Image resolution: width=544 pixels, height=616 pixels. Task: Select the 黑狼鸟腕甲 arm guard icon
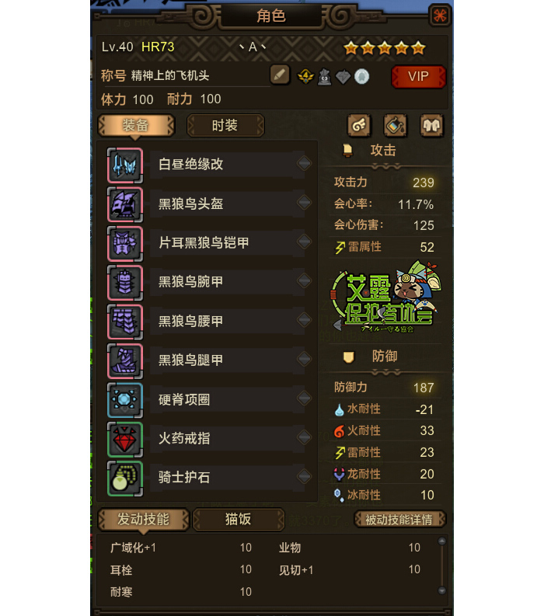click(125, 283)
